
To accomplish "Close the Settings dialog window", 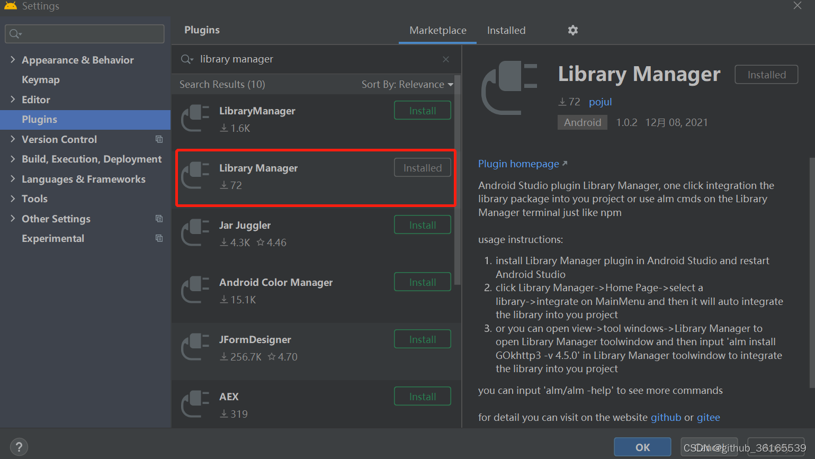I will 798,6.
